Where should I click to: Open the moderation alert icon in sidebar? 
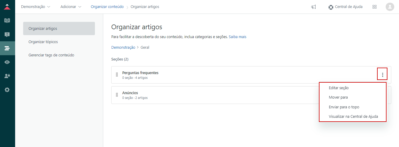tap(7, 35)
